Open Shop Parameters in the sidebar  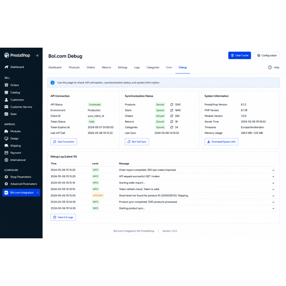(x=18, y=177)
